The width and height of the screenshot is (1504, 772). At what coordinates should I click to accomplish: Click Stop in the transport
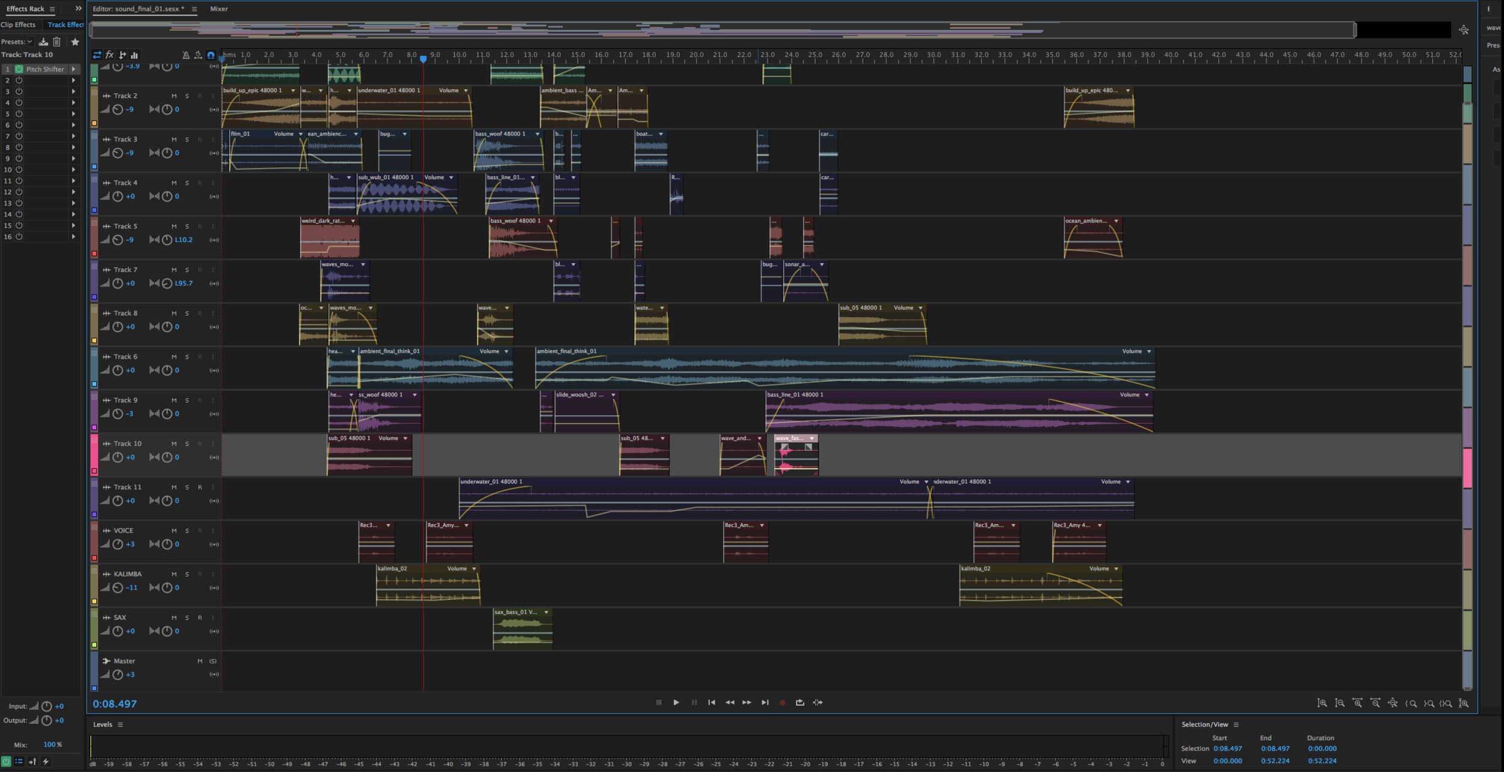click(x=659, y=702)
